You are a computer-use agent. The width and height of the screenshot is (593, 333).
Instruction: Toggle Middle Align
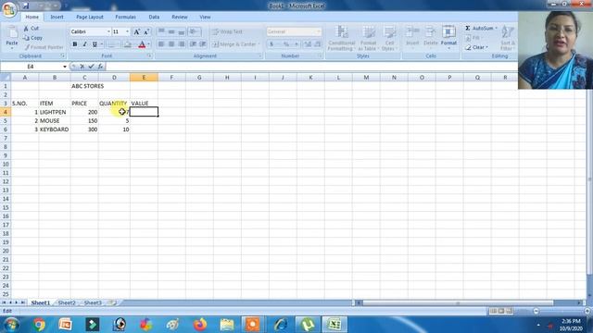tap(171, 31)
